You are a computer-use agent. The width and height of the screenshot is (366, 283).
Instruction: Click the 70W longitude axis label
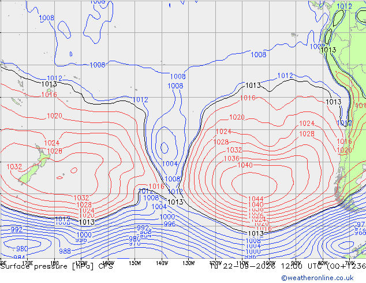coord(350,263)
